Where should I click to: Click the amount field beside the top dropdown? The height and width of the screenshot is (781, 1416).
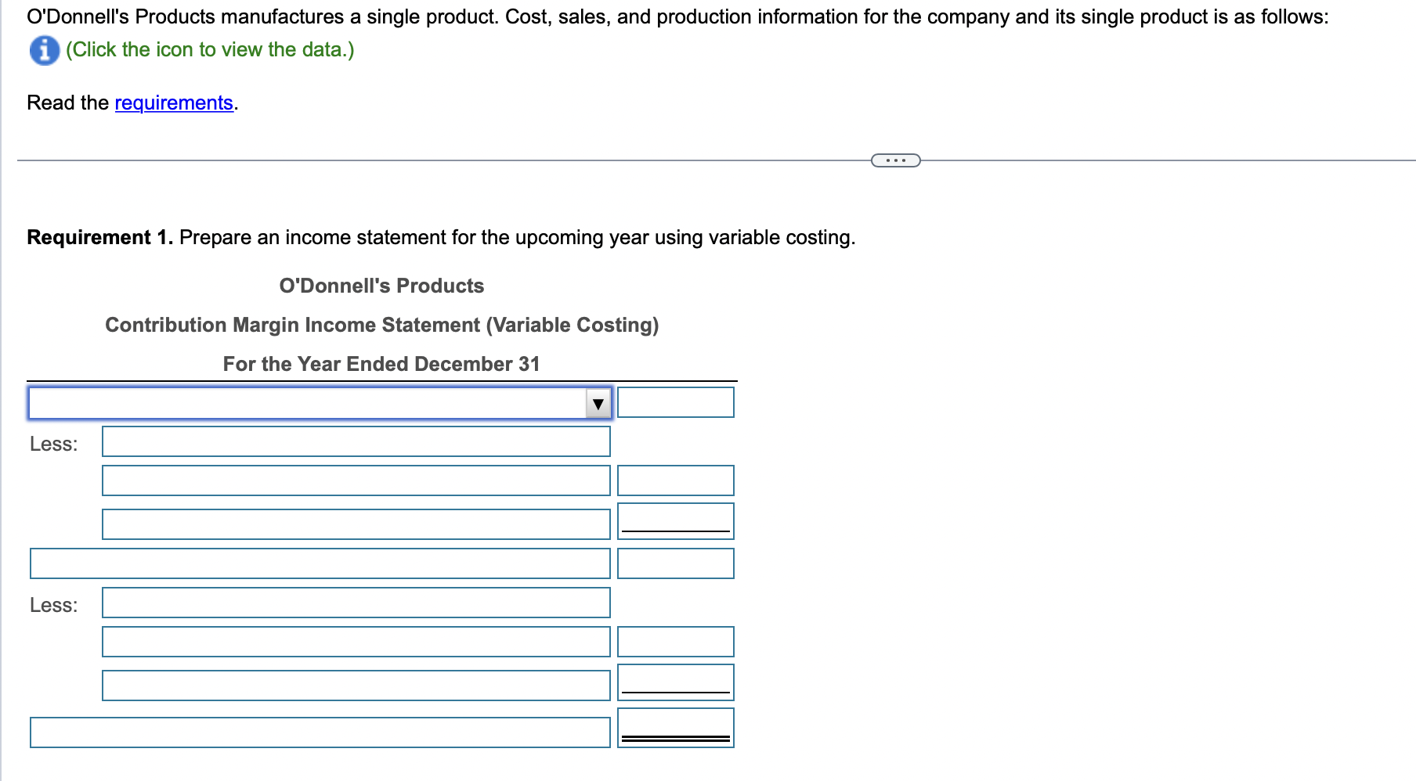[x=675, y=402]
